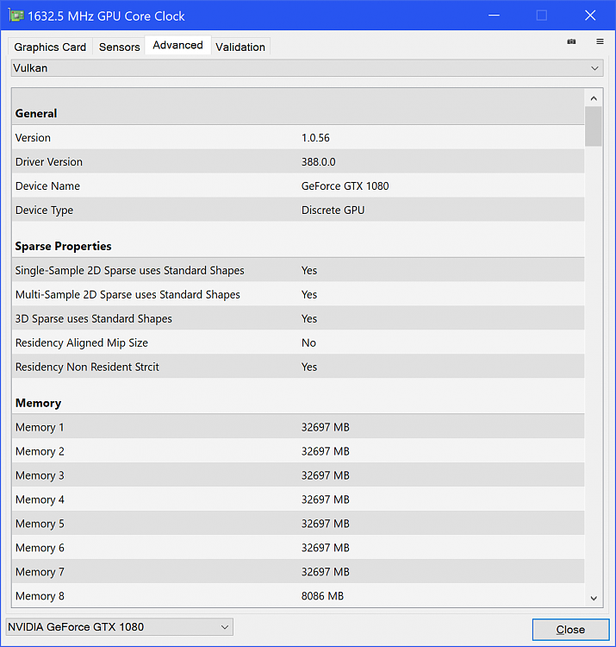616x647 pixels.
Task: Click the Discrete GPU value
Action: click(x=333, y=210)
